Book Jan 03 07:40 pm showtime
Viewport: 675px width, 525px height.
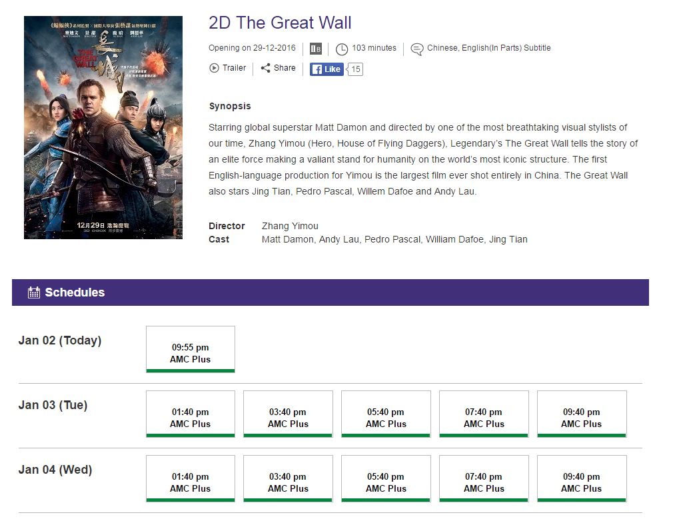[484, 414]
